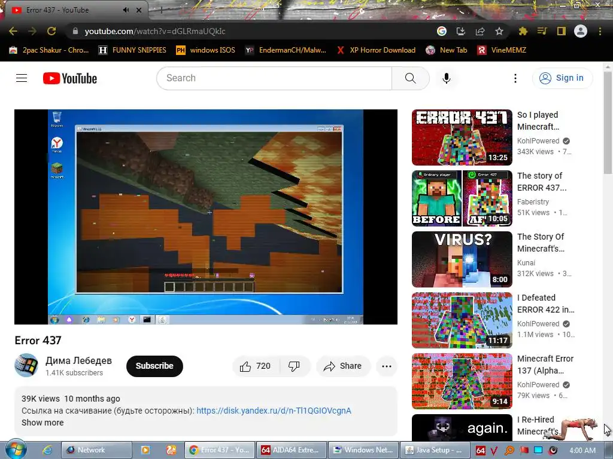613x459 pixels.
Task: Go back with the browser back arrow
Action: click(x=13, y=31)
